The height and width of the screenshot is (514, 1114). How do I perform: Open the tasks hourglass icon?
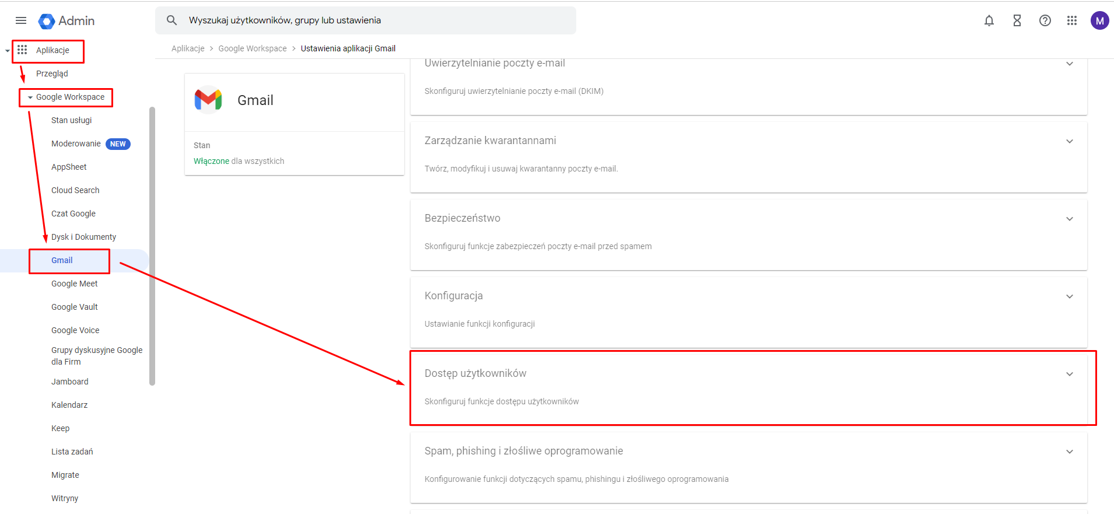coord(1017,21)
